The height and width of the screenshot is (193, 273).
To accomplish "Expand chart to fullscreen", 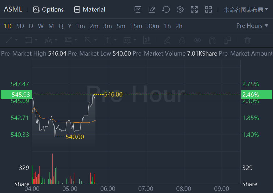I will (x=194, y=9).
